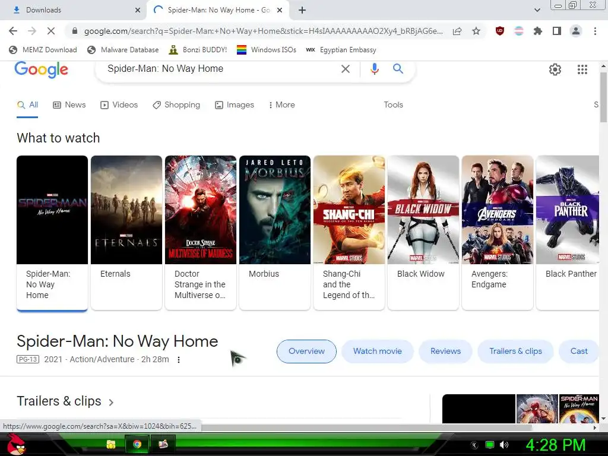
Task: Click the horizontal page scrollbar
Action: tap(366, 427)
